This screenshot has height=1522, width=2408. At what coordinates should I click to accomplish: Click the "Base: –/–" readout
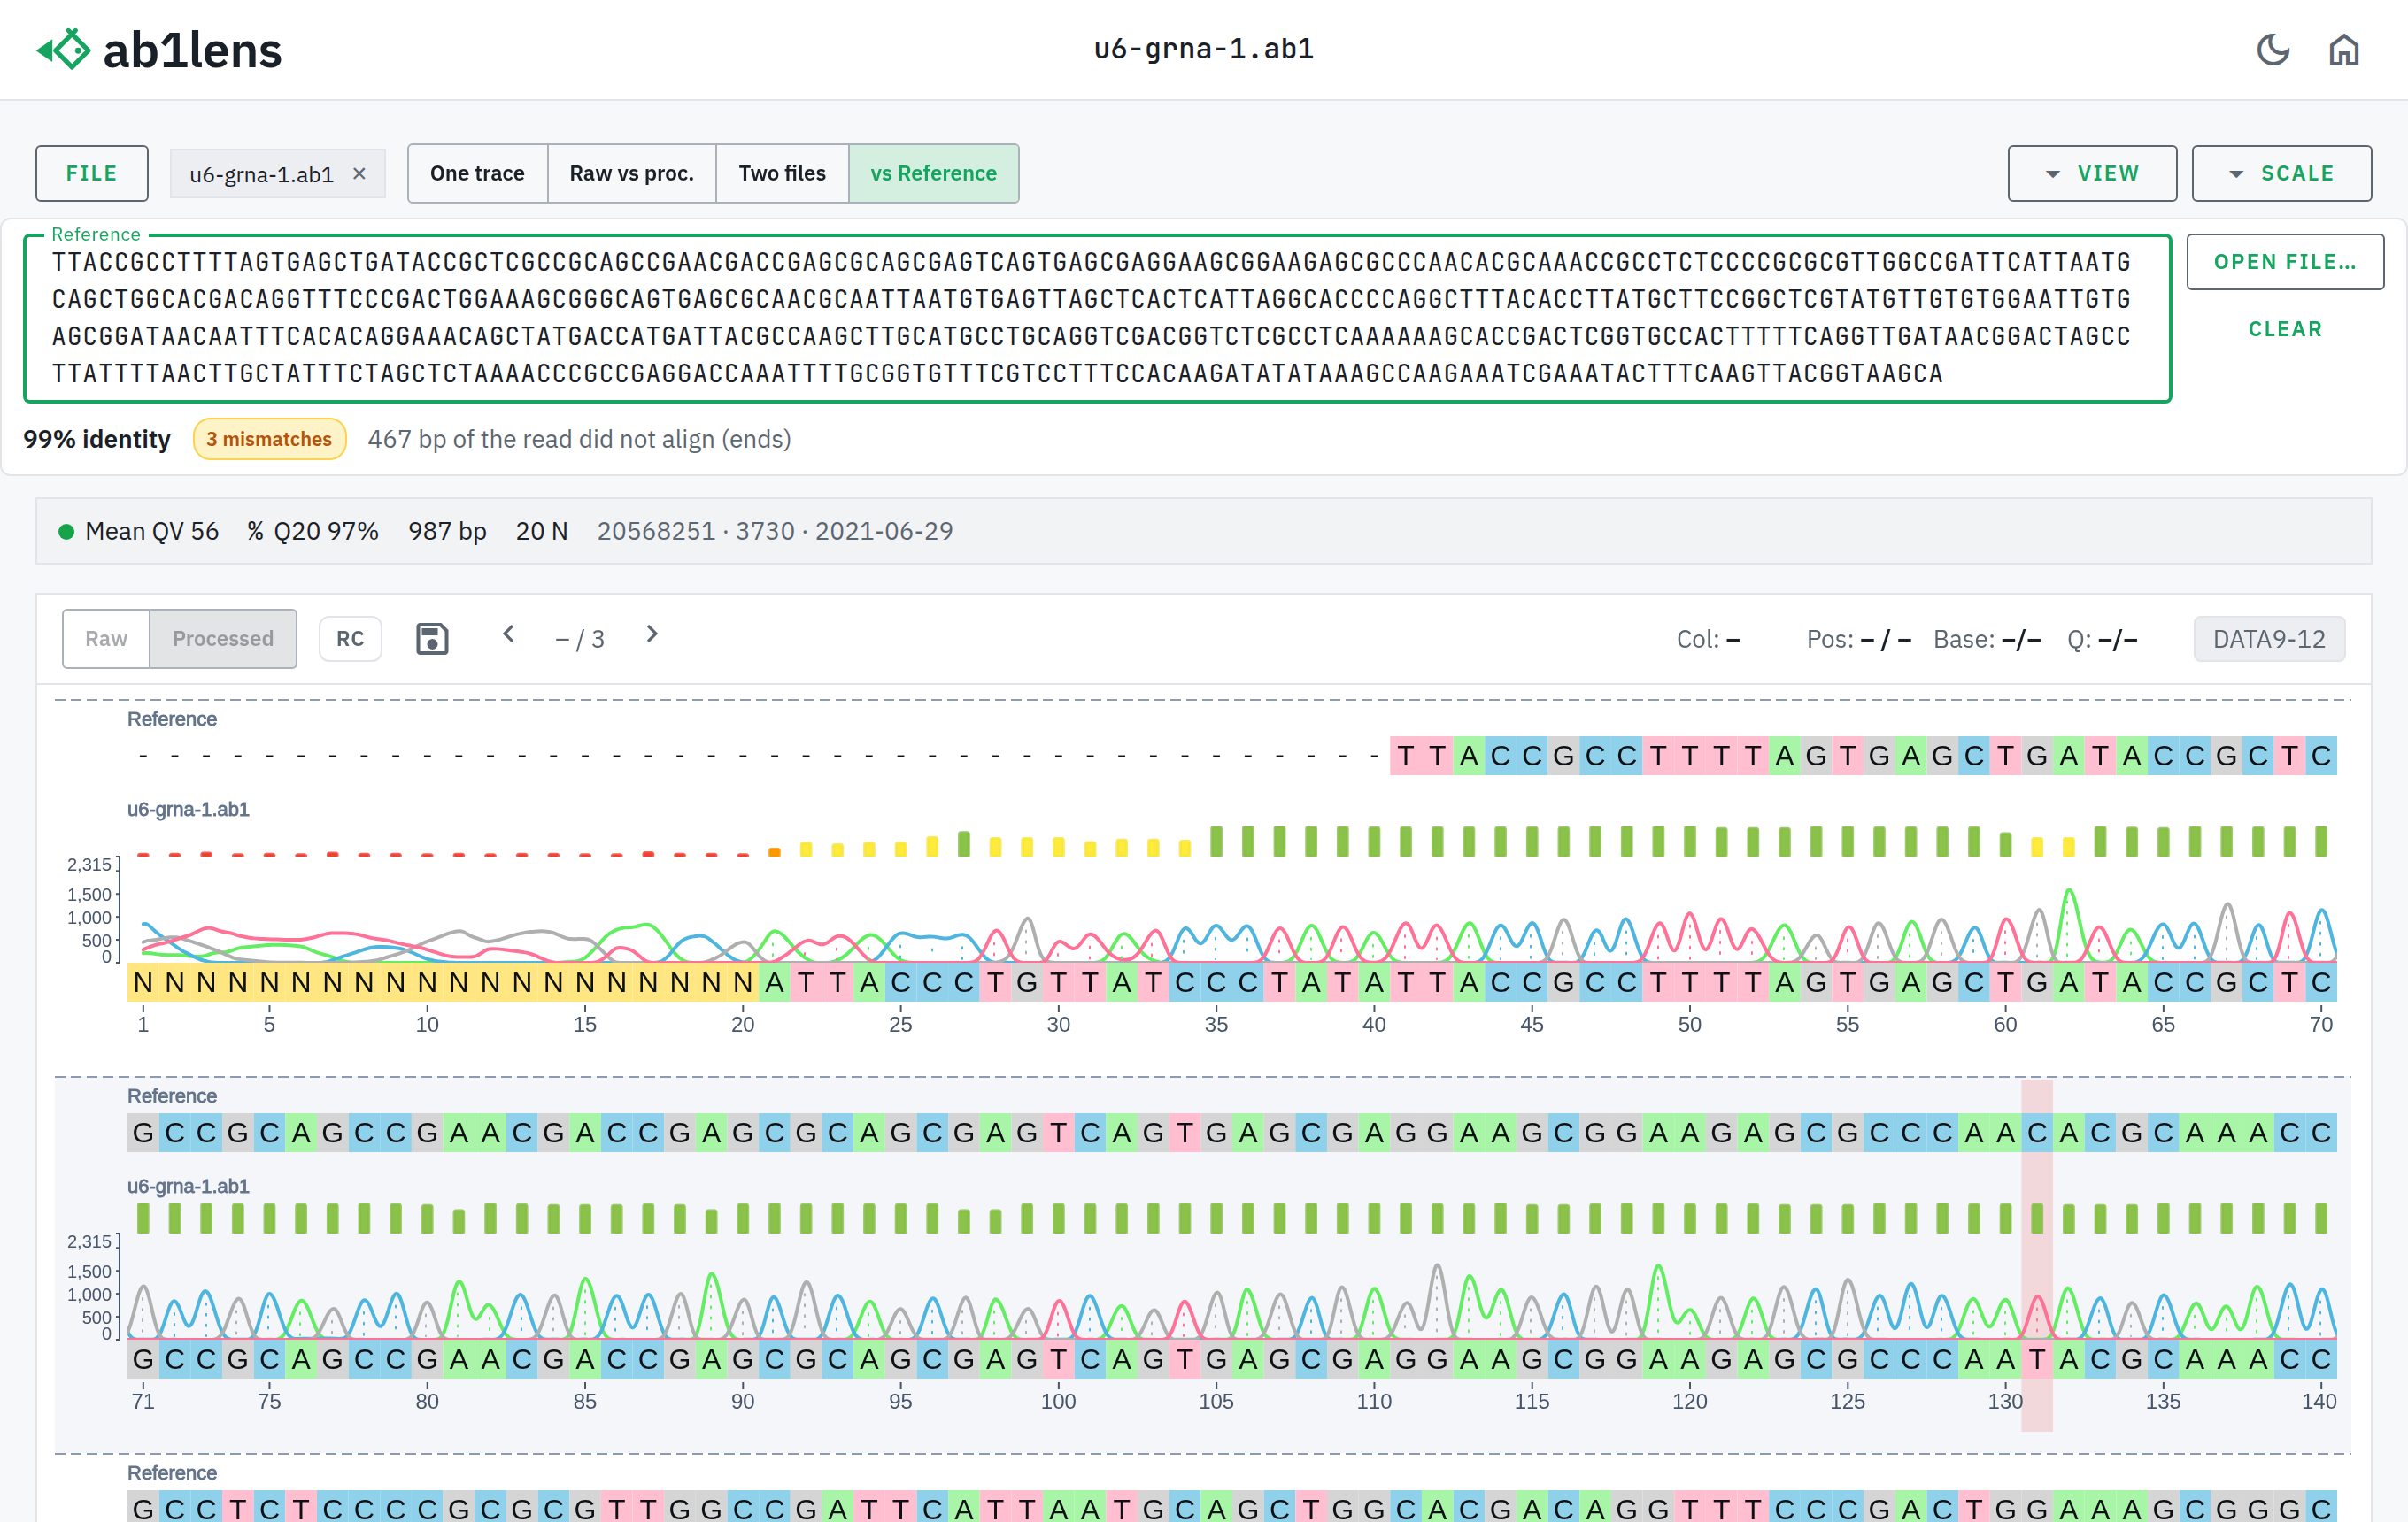(1987, 639)
